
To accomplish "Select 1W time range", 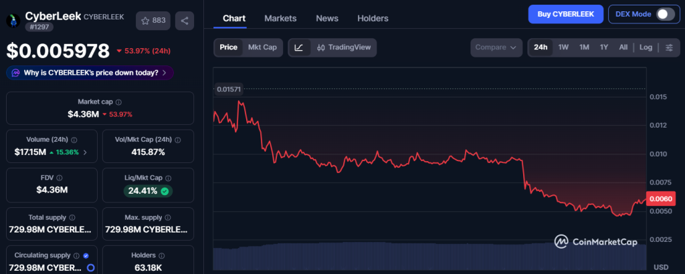I will click(x=563, y=47).
